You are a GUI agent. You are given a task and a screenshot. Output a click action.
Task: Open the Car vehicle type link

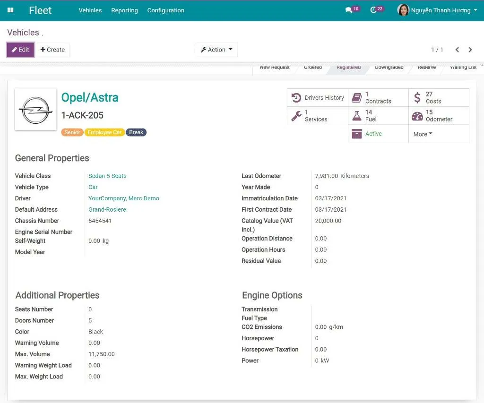pyautogui.click(x=93, y=187)
